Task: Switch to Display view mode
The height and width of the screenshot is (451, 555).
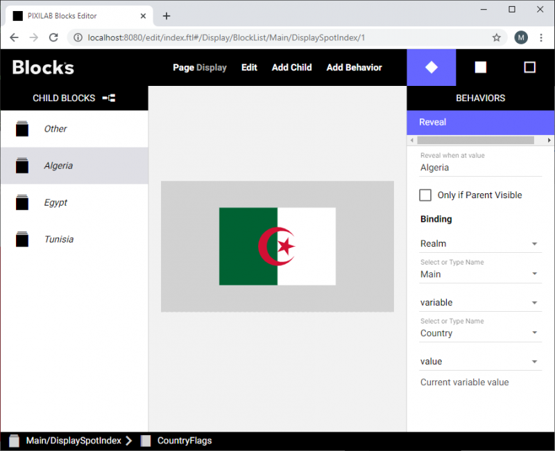Action: pos(212,67)
